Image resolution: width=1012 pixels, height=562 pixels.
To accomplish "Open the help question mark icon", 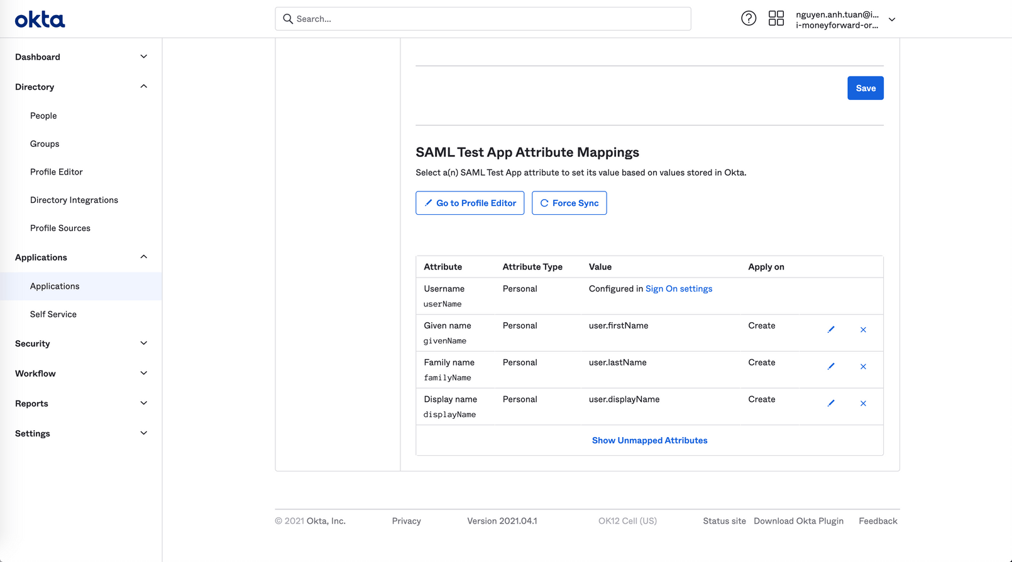I will pyautogui.click(x=749, y=18).
